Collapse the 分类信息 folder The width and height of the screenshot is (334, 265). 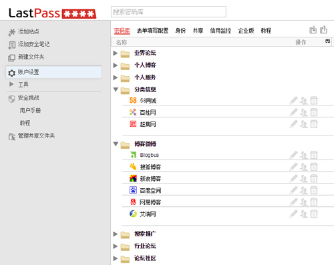[116, 89]
